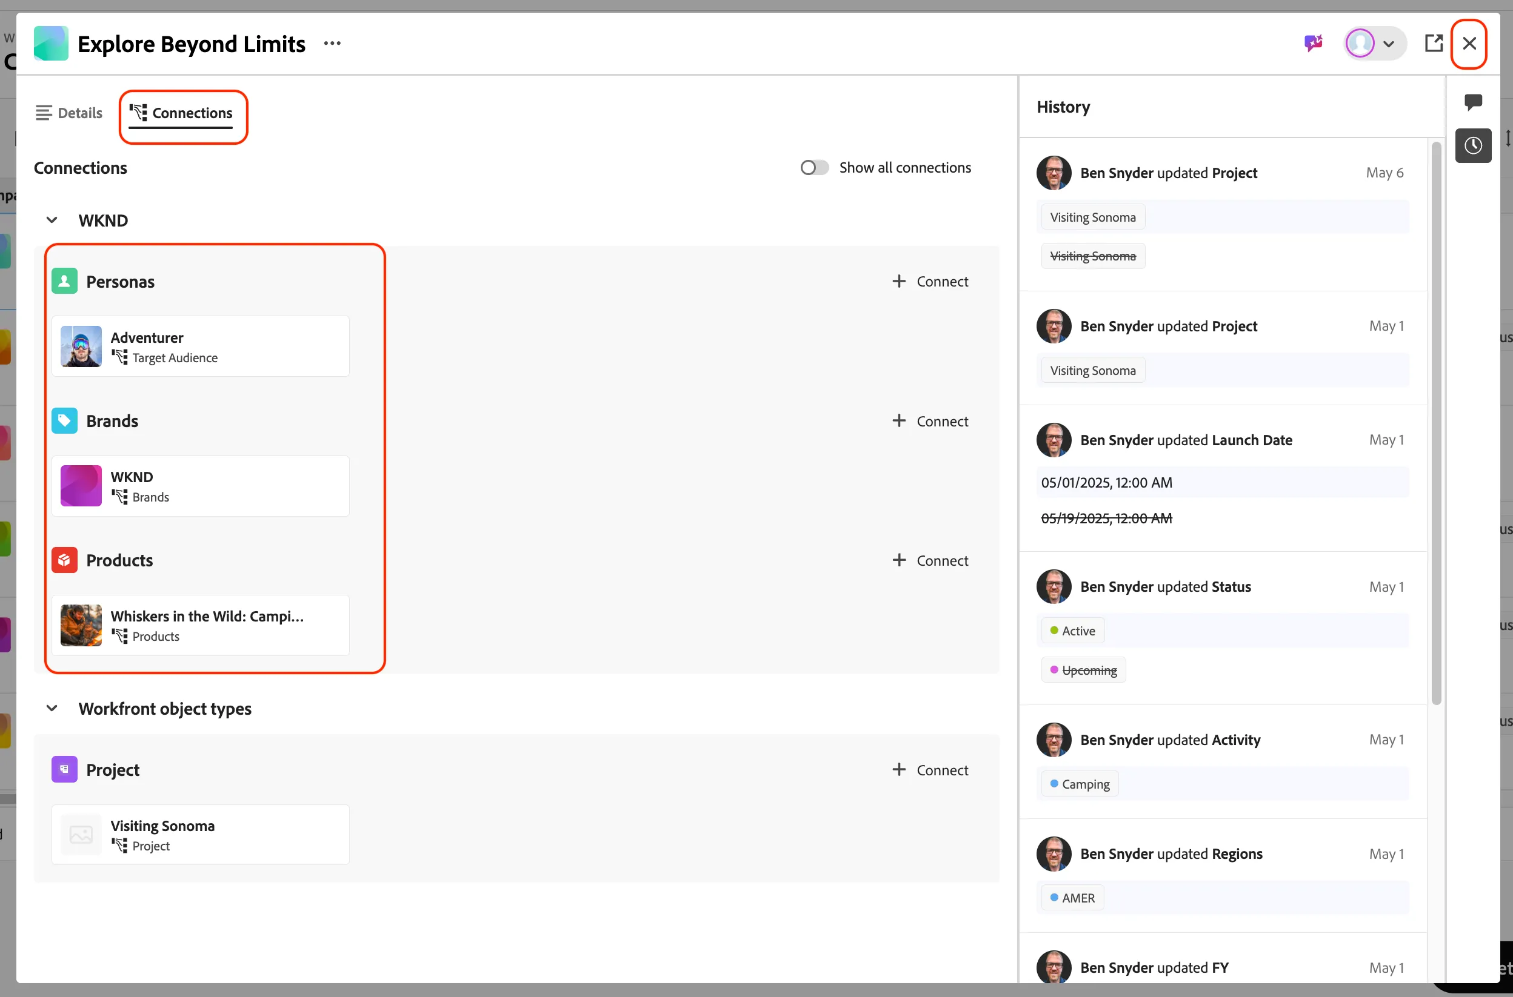Open the user avatar dropdown
The image size is (1513, 997).
coord(1375,43)
